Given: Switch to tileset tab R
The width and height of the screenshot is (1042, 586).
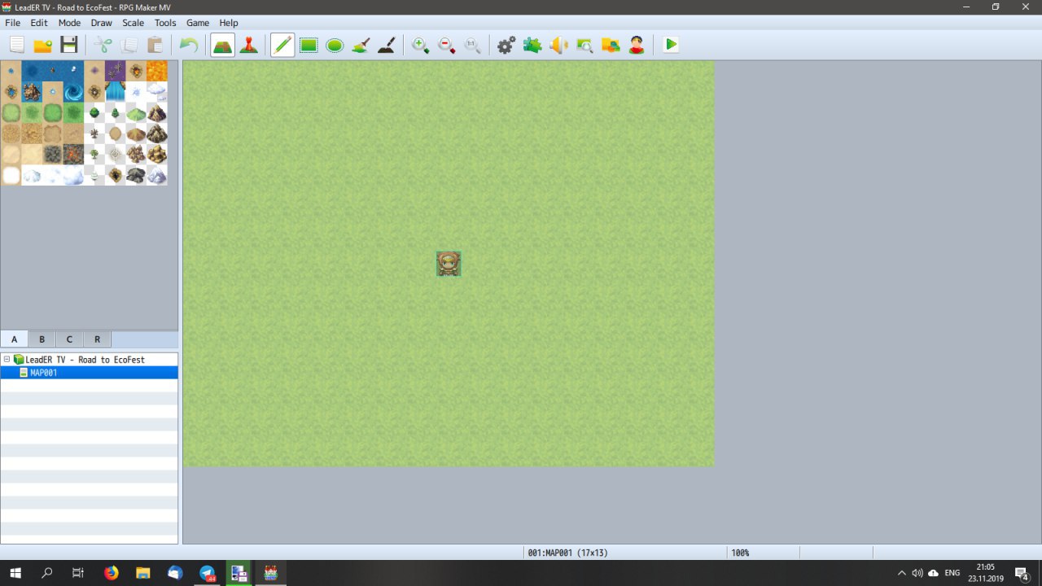Looking at the screenshot, I should coord(97,339).
